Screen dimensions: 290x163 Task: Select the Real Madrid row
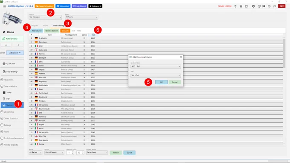[156, 140]
